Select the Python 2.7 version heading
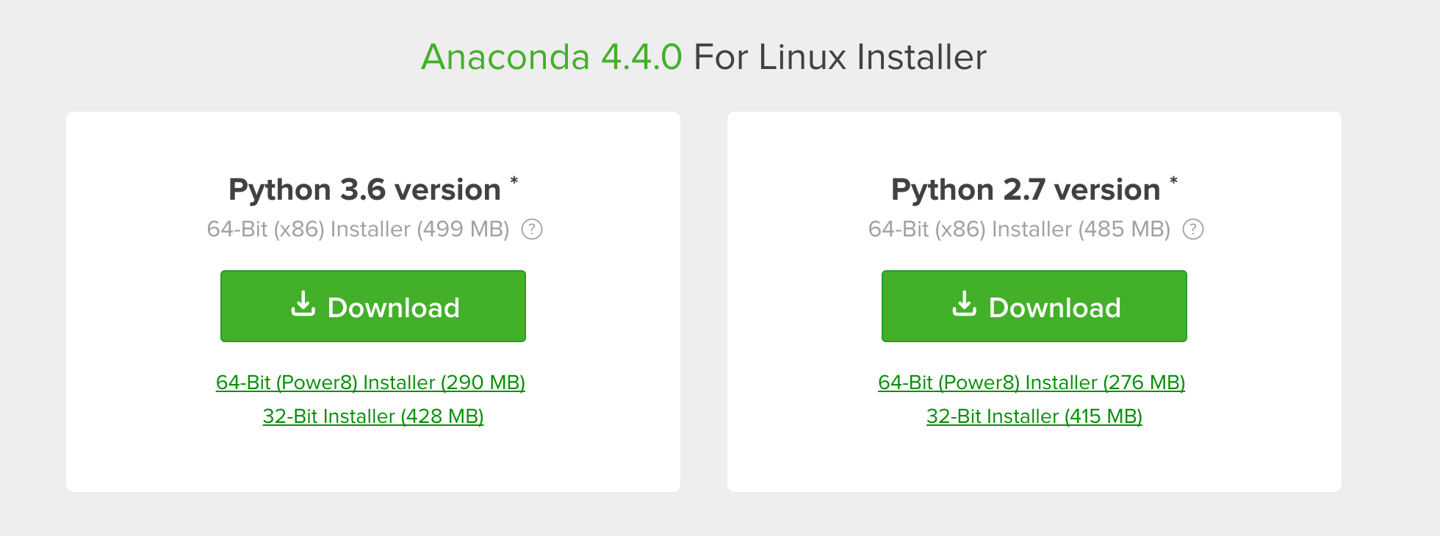 click(1026, 190)
